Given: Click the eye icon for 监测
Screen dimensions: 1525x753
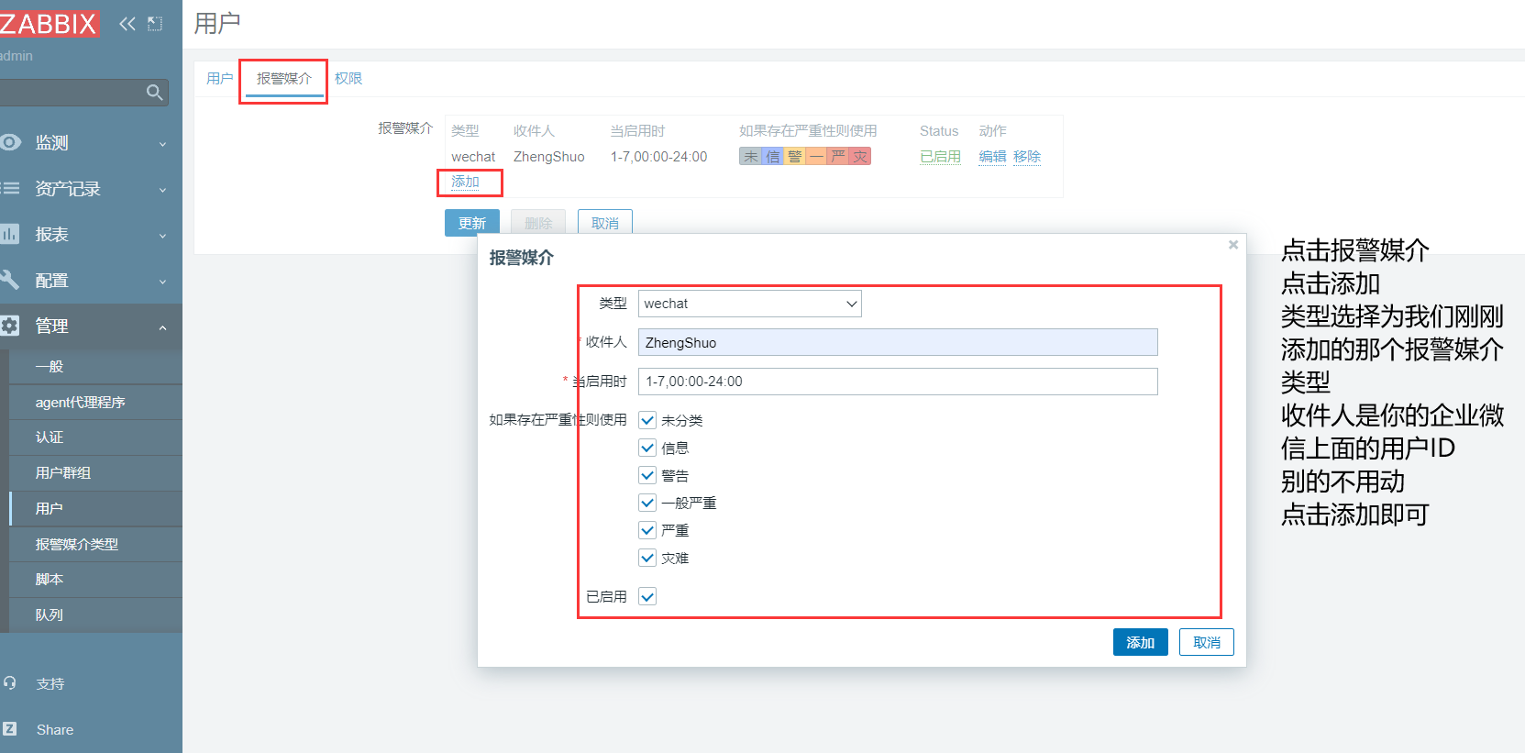Looking at the screenshot, I should point(10,142).
